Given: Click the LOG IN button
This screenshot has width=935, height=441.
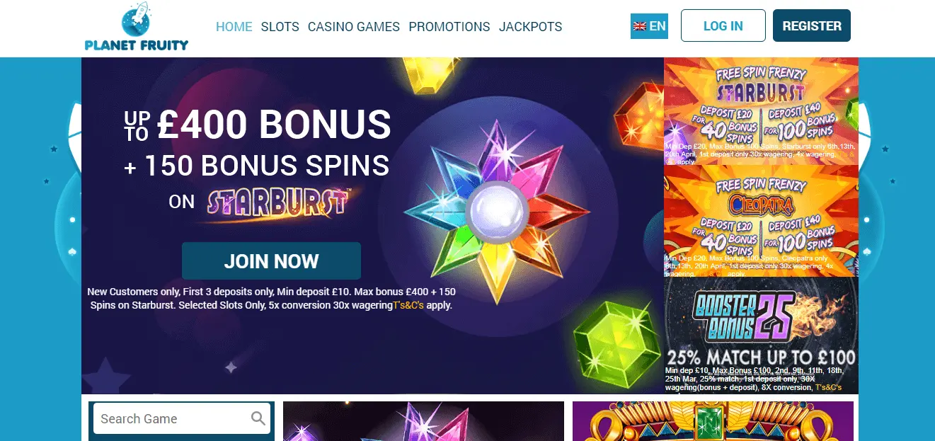Looking at the screenshot, I should [x=723, y=25].
